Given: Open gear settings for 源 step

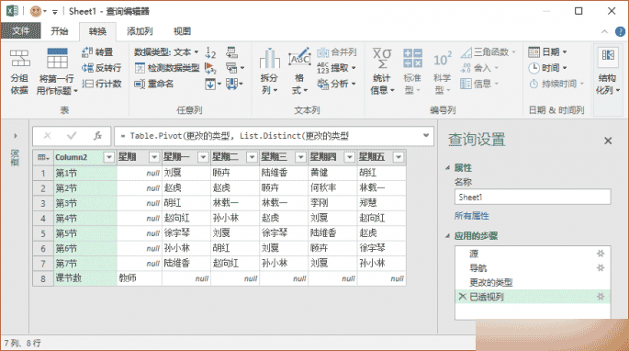Looking at the screenshot, I should [601, 254].
